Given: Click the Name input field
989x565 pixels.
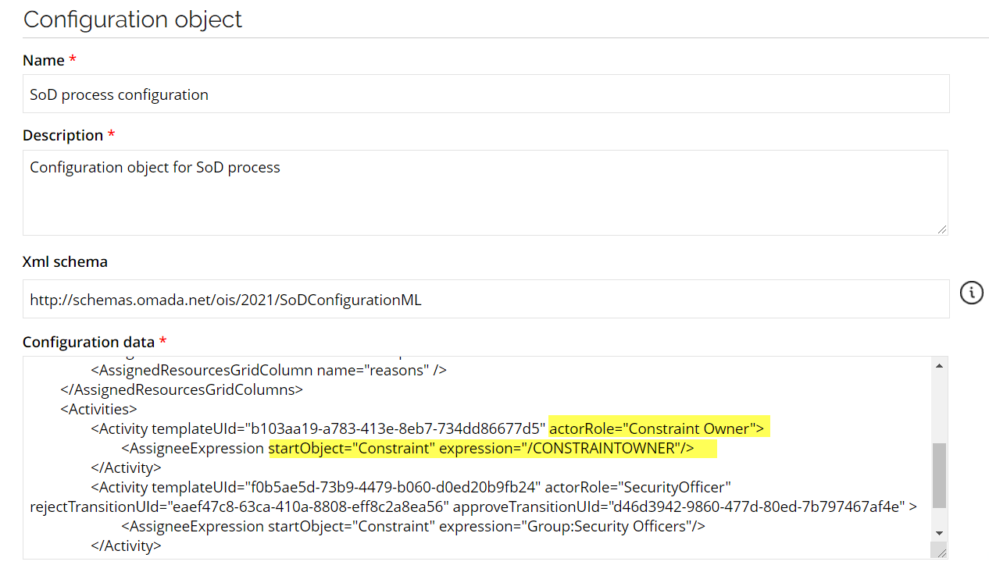Looking at the screenshot, I should pyautogui.click(x=486, y=94).
